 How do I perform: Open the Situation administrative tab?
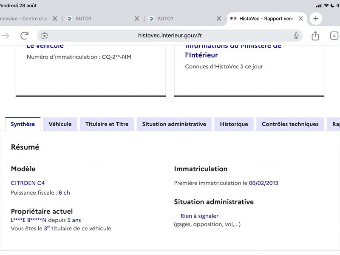coord(174,124)
